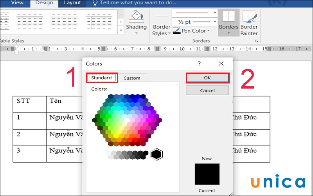Click the Tell me lightbulb icon

(95, 3)
